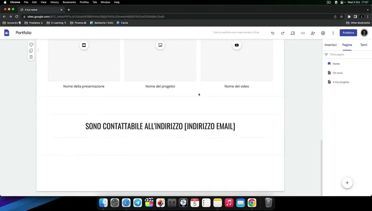
Task: Go forward in Chrome
Action: click(x=11, y=16)
